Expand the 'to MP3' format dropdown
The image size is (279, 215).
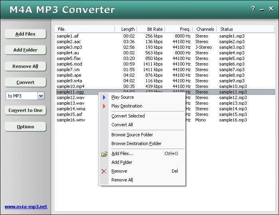[x=41, y=96]
